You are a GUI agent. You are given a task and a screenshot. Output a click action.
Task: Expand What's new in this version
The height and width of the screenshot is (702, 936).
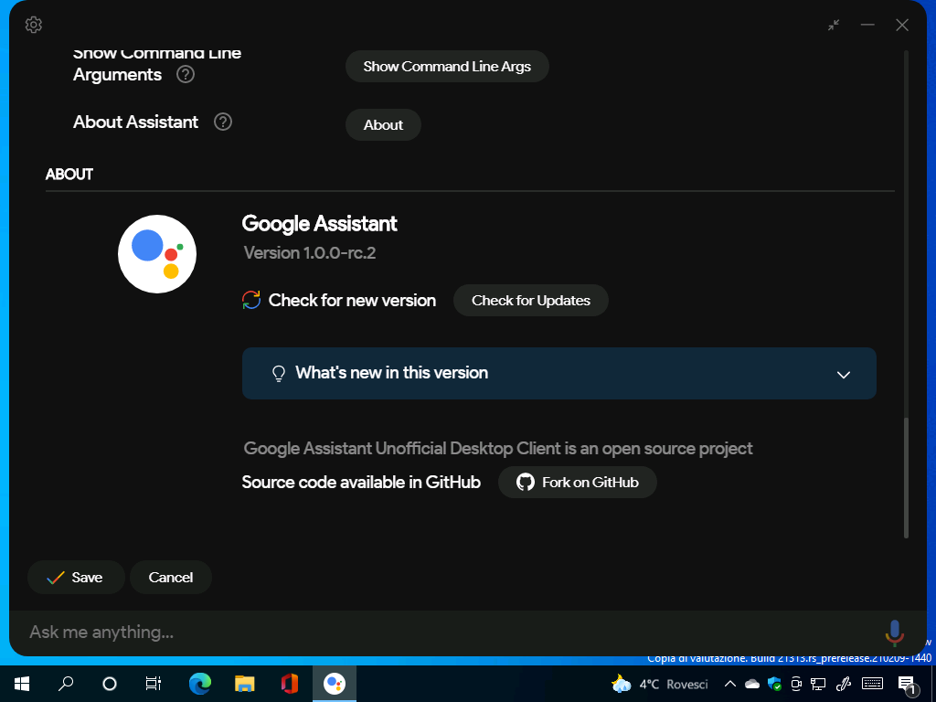click(x=558, y=374)
